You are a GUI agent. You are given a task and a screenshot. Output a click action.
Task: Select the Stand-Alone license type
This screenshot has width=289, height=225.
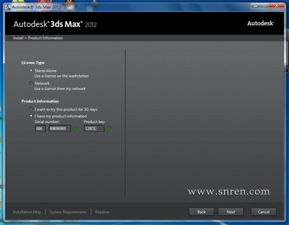coord(31,71)
